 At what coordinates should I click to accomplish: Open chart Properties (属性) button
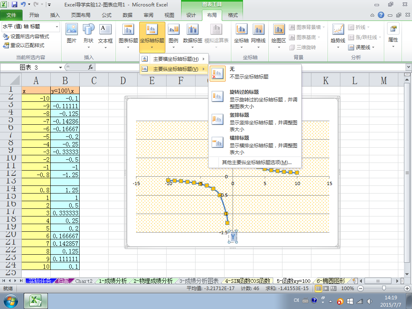pos(393,35)
